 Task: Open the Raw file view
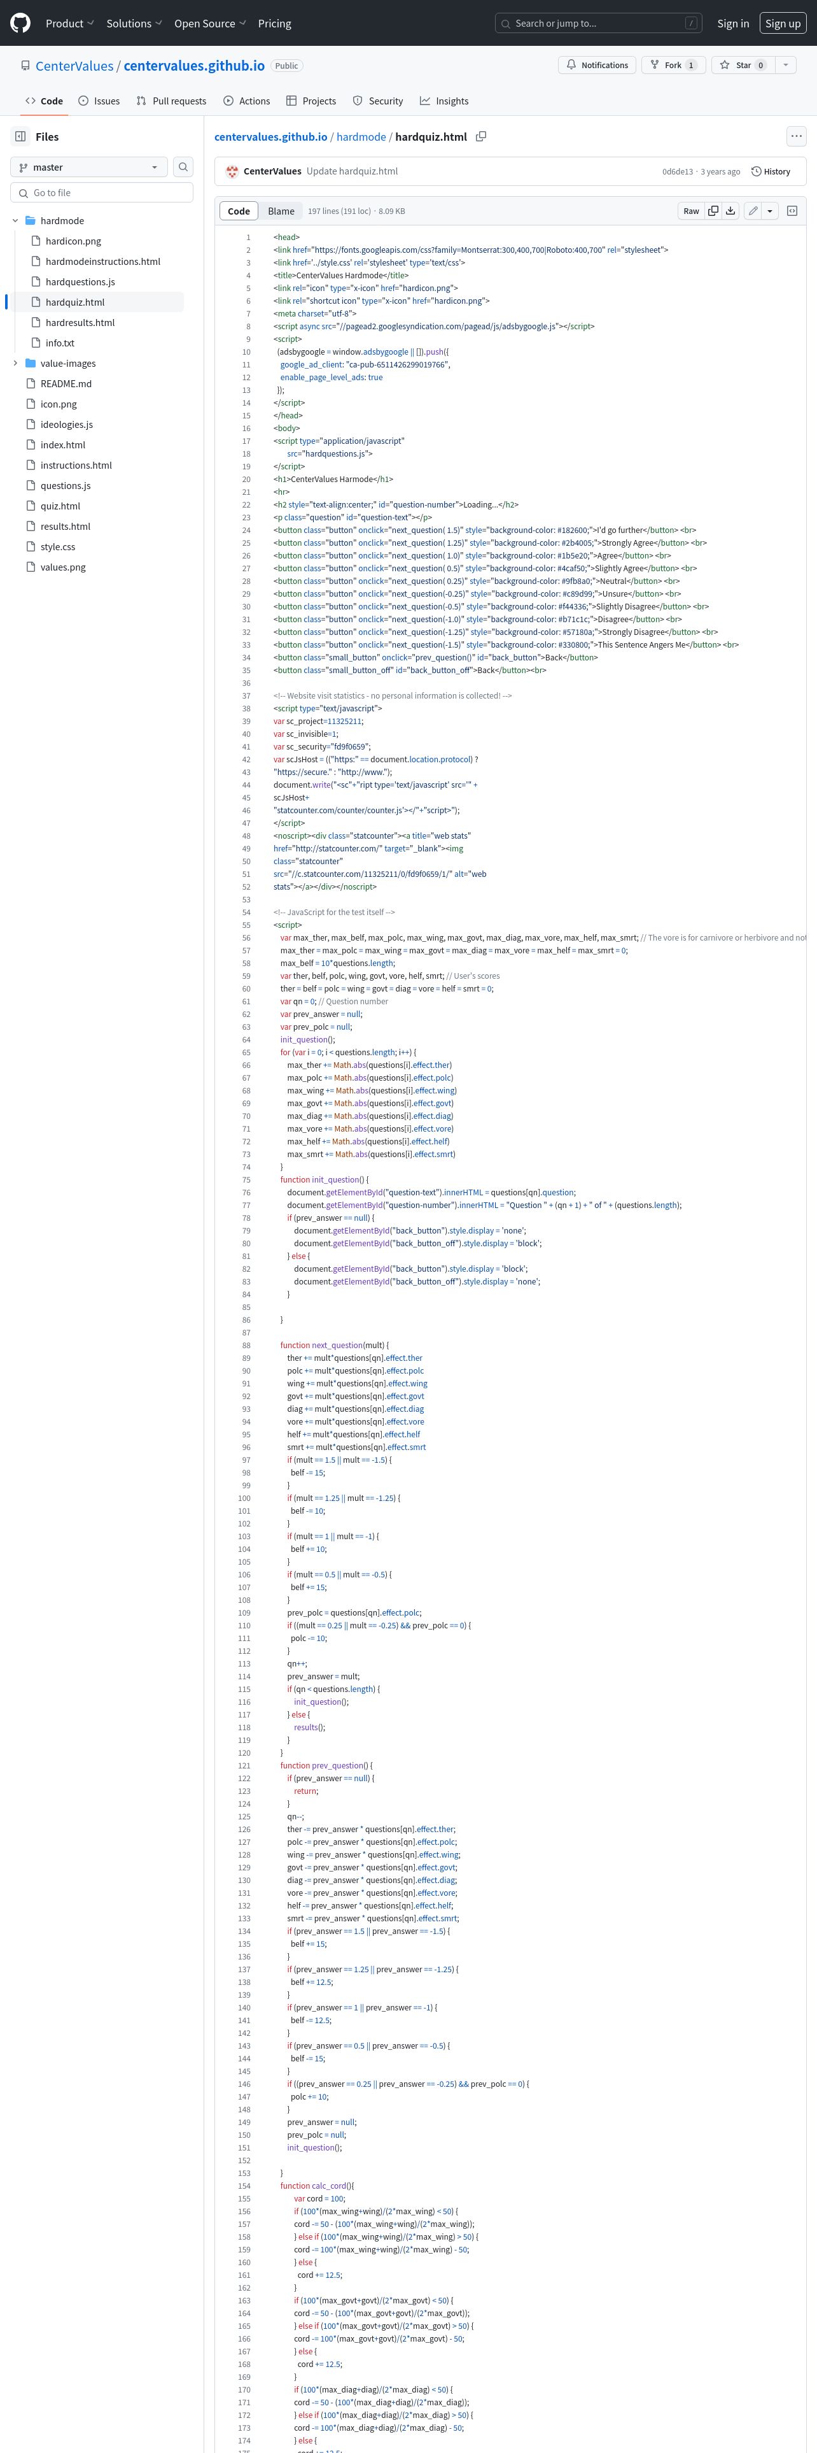pos(692,211)
